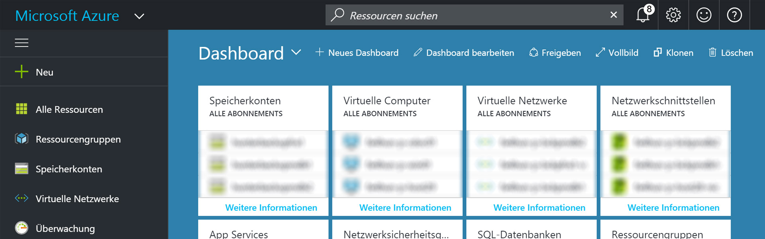Click the Ressourcengruppen tile title

pos(657,234)
